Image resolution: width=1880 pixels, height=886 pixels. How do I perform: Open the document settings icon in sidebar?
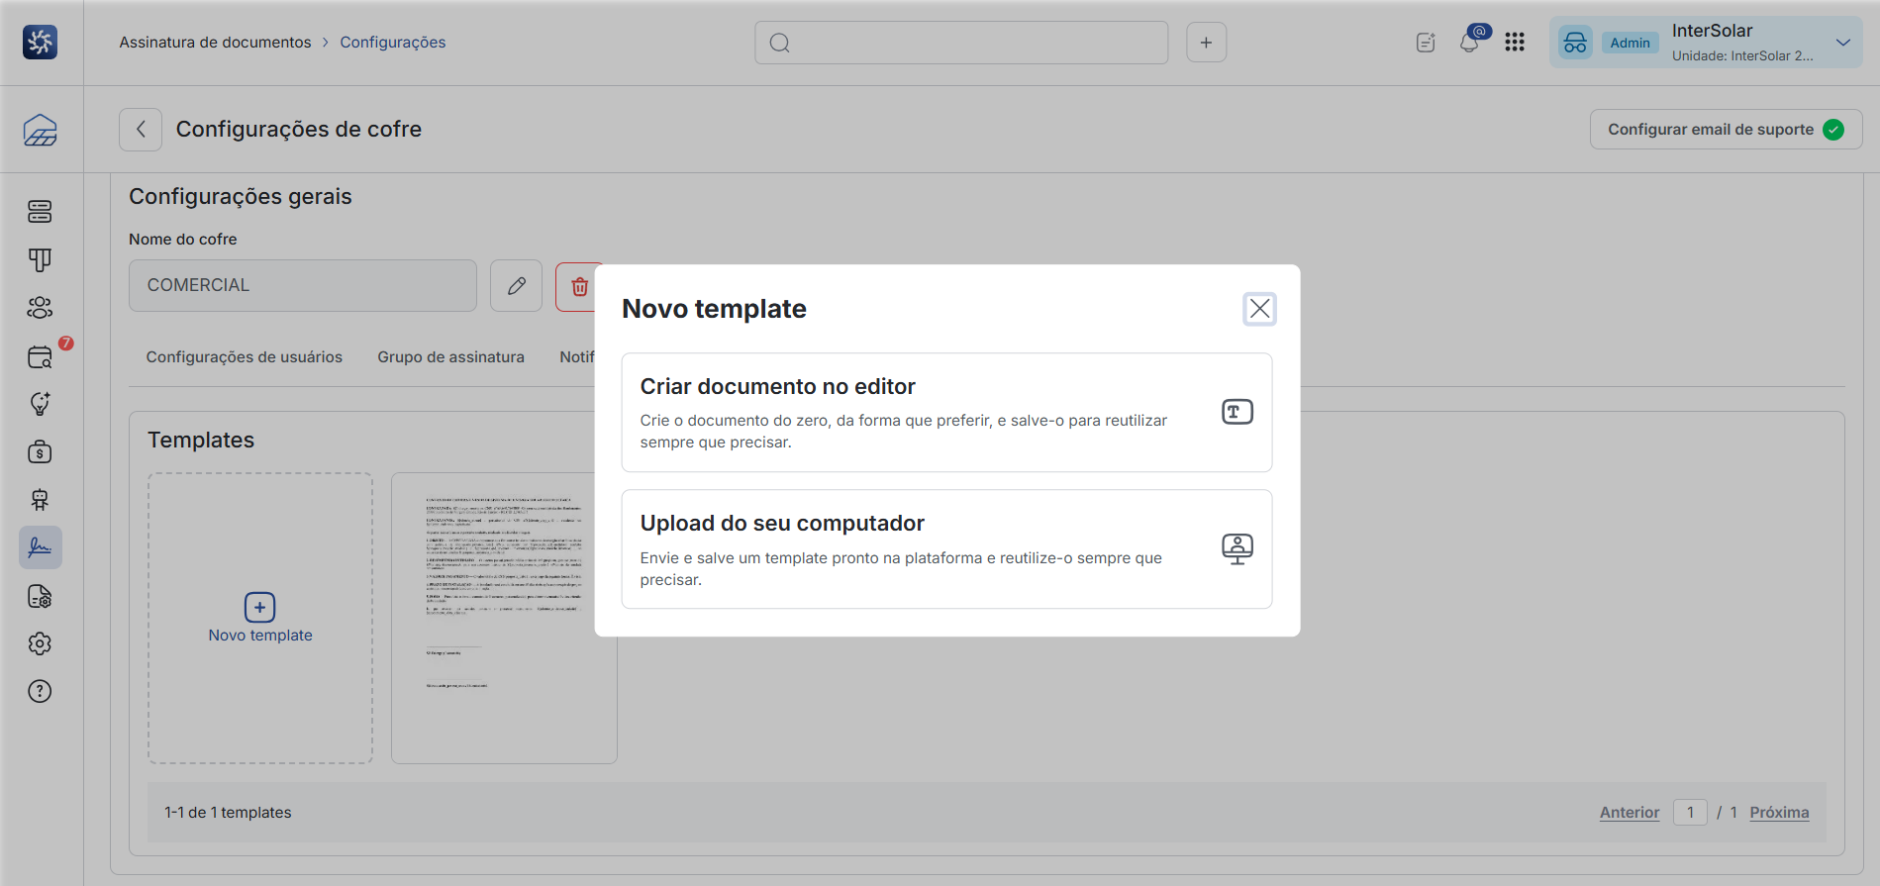click(40, 596)
